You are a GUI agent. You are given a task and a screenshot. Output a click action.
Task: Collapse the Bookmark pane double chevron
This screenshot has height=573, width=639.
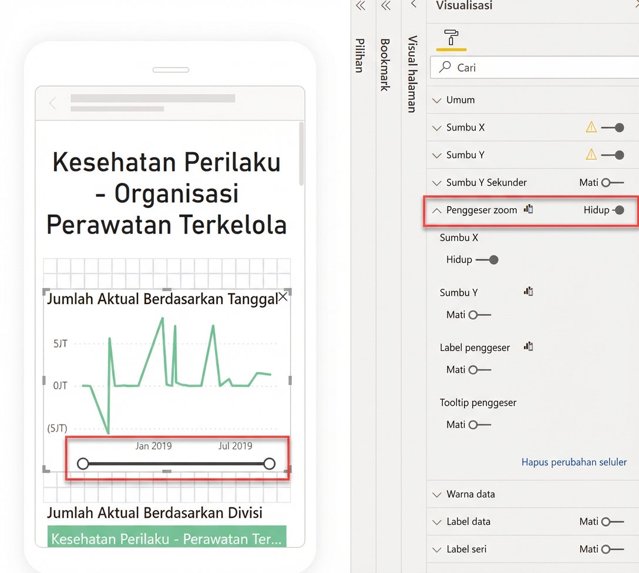(385, 6)
